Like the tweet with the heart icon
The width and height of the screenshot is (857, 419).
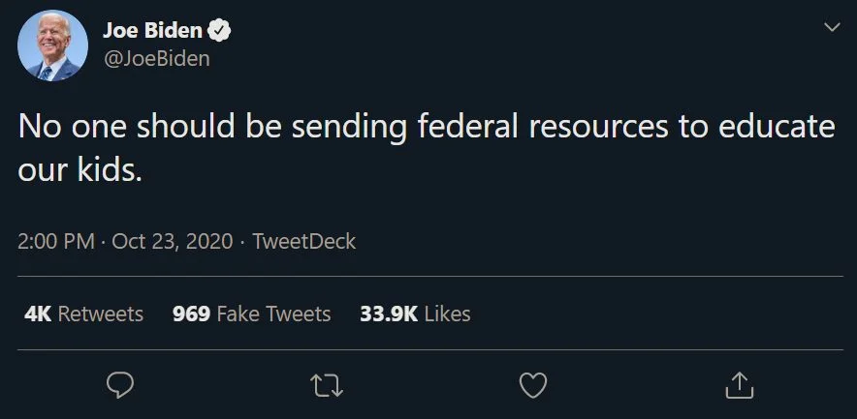coord(533,385)
